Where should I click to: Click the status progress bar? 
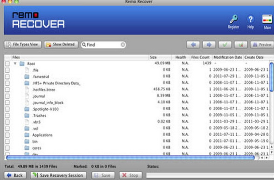(210, 175)
